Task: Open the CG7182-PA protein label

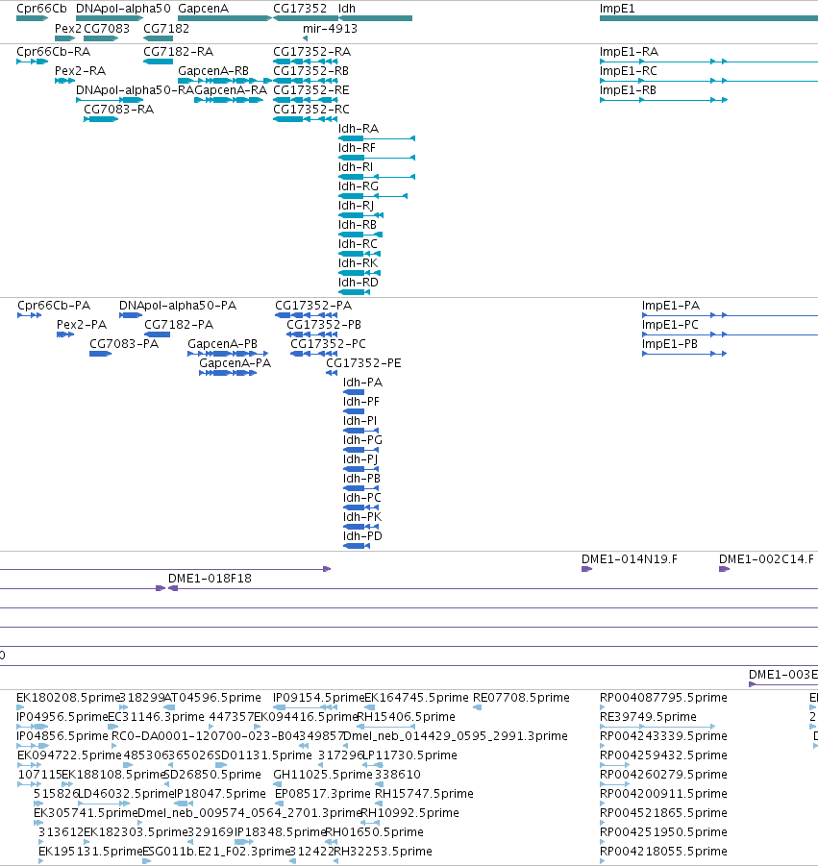Action: click(x=179, y=325)
